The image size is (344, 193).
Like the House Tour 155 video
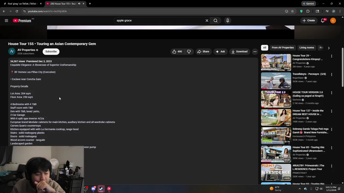pos(177,51)
